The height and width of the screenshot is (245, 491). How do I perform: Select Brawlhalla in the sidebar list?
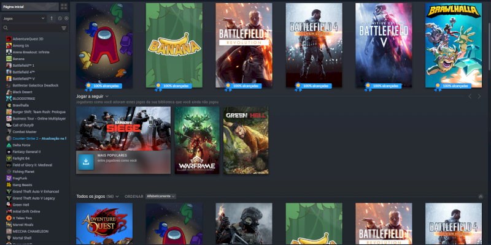(21, 105)
